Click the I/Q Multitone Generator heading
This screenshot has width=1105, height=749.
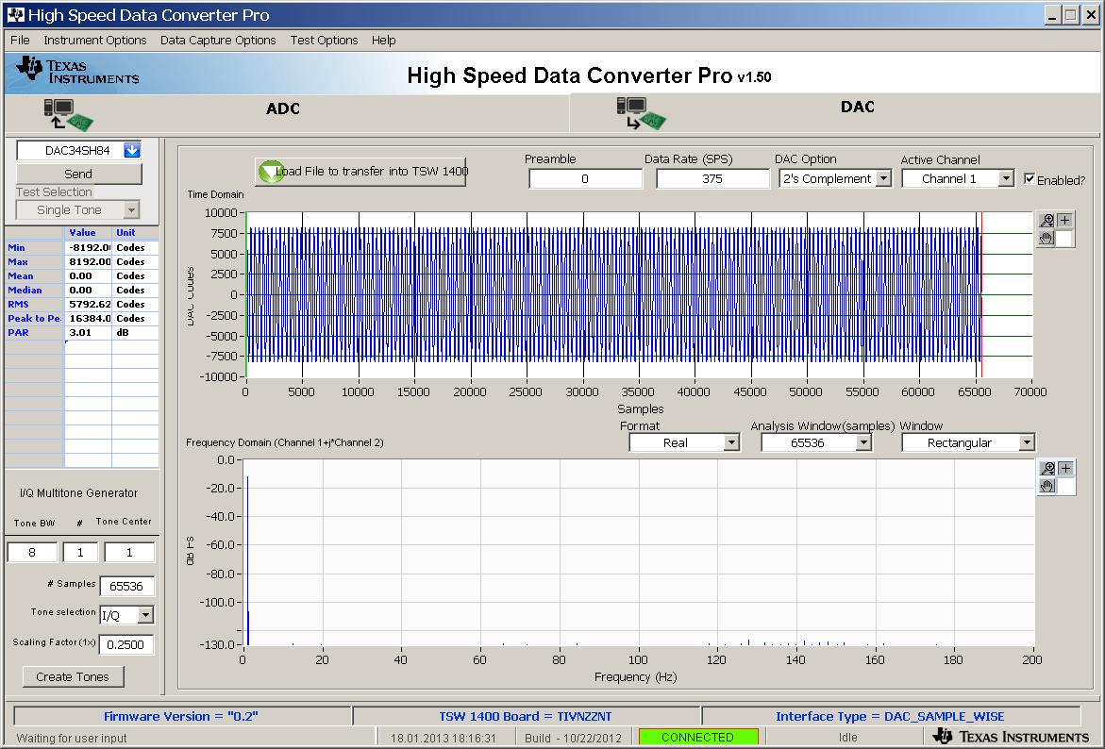pyautogui.click(x=79, y=493)
